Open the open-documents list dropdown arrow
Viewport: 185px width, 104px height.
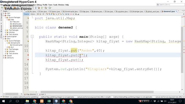click(x=182, y=11)
